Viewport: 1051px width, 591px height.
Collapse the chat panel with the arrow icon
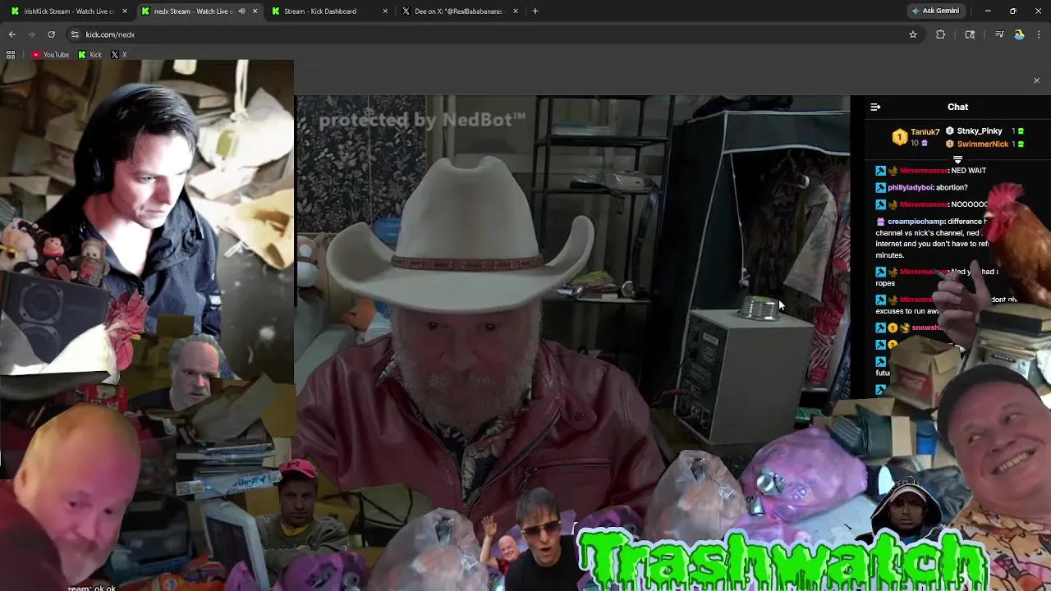pyautogui.click(x=875, y=107)
